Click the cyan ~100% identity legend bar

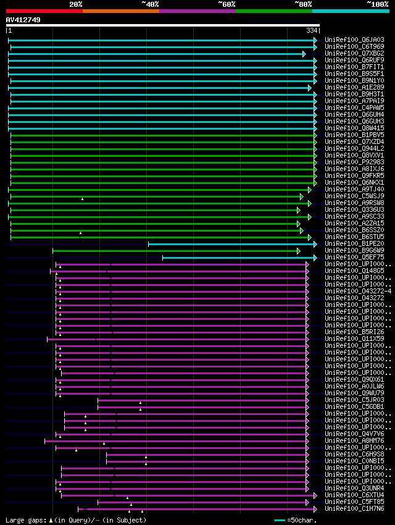(x=351, y=11)
